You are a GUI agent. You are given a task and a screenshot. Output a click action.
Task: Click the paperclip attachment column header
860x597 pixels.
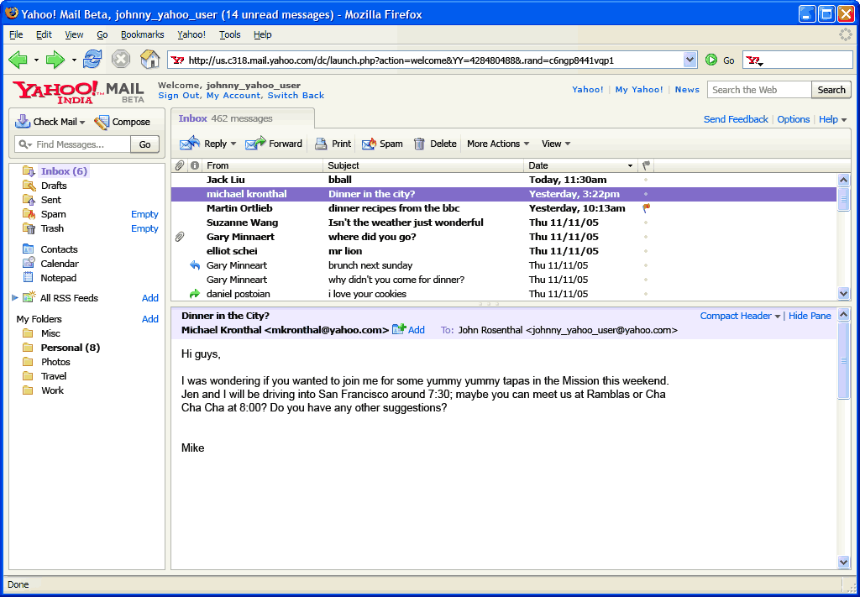(x=178, y=165)
